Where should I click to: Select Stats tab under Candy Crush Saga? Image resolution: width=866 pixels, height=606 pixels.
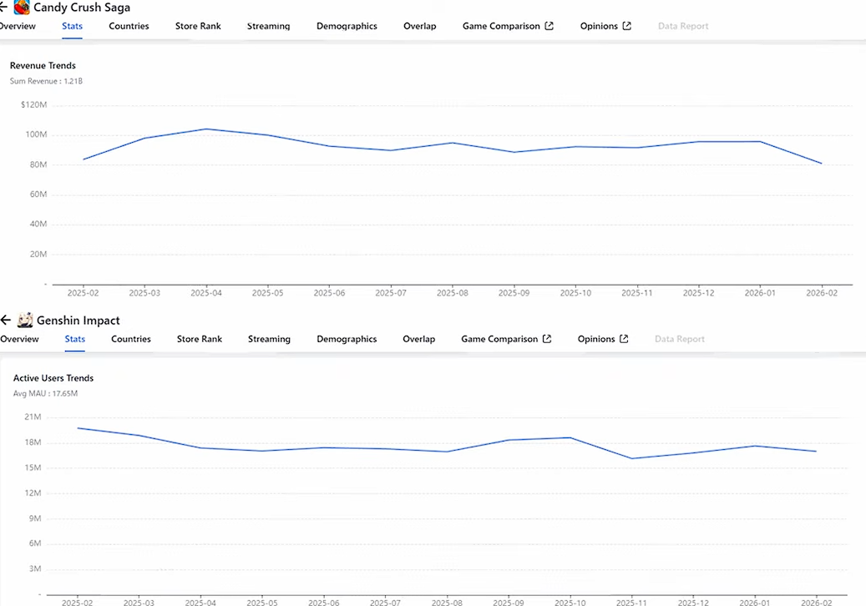[x=73, y=26]
